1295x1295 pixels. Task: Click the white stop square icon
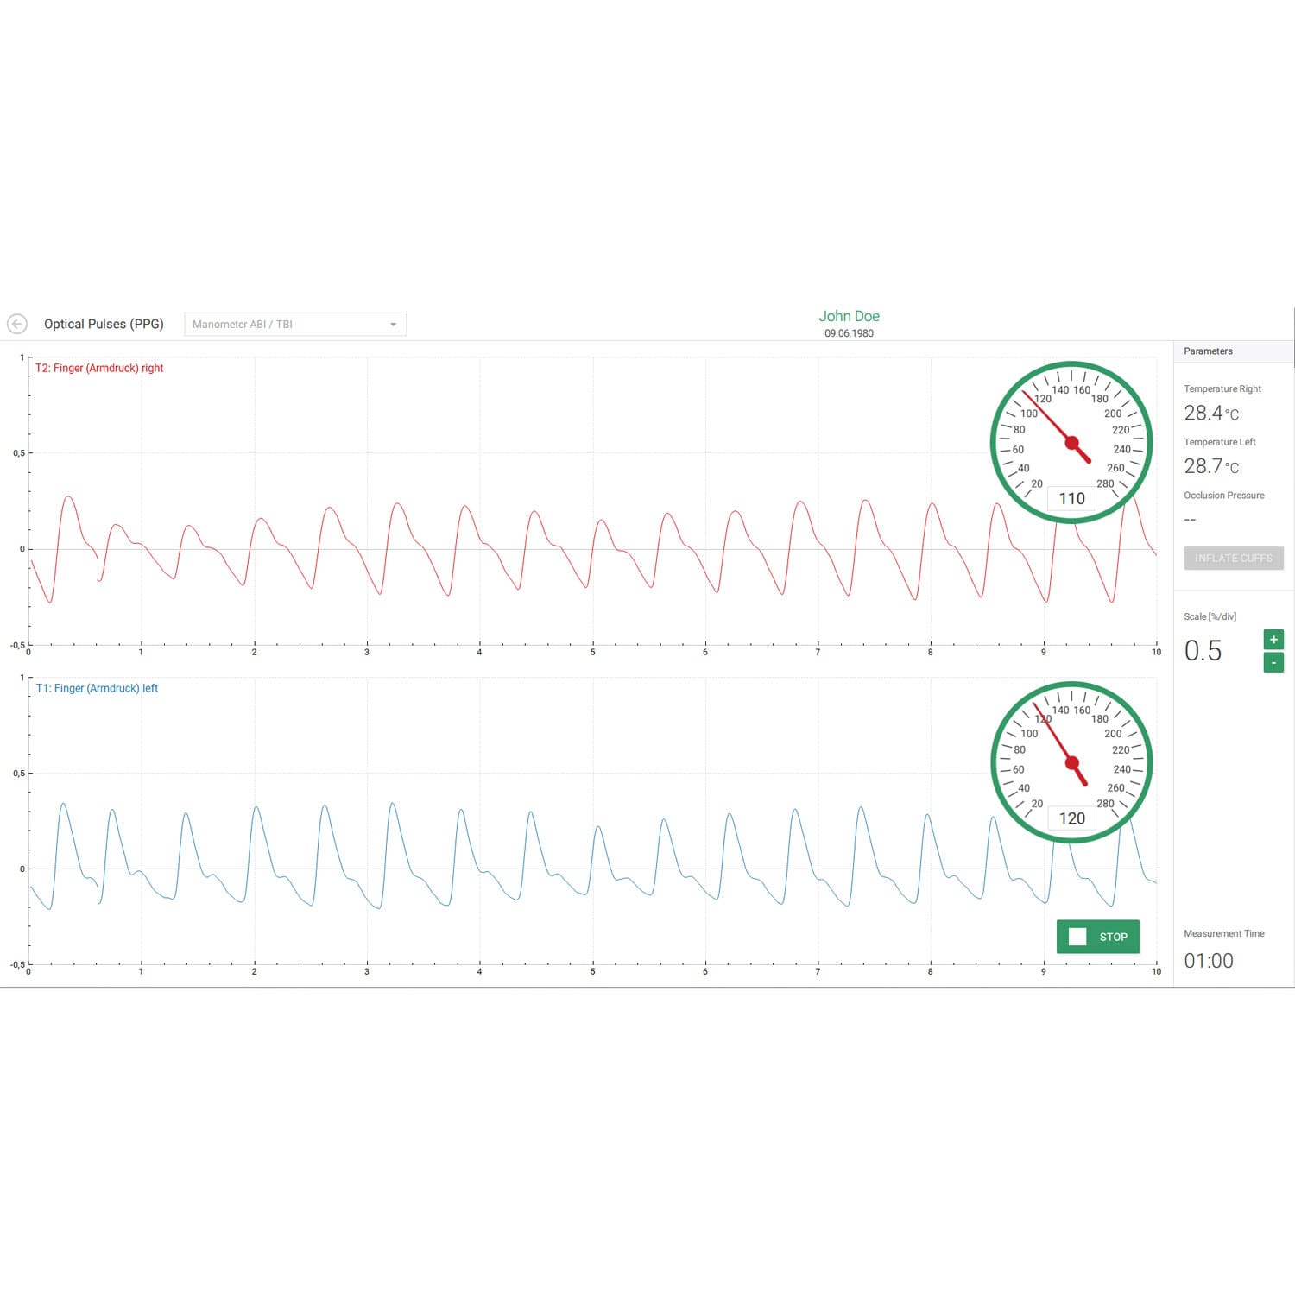(1077, 937)
